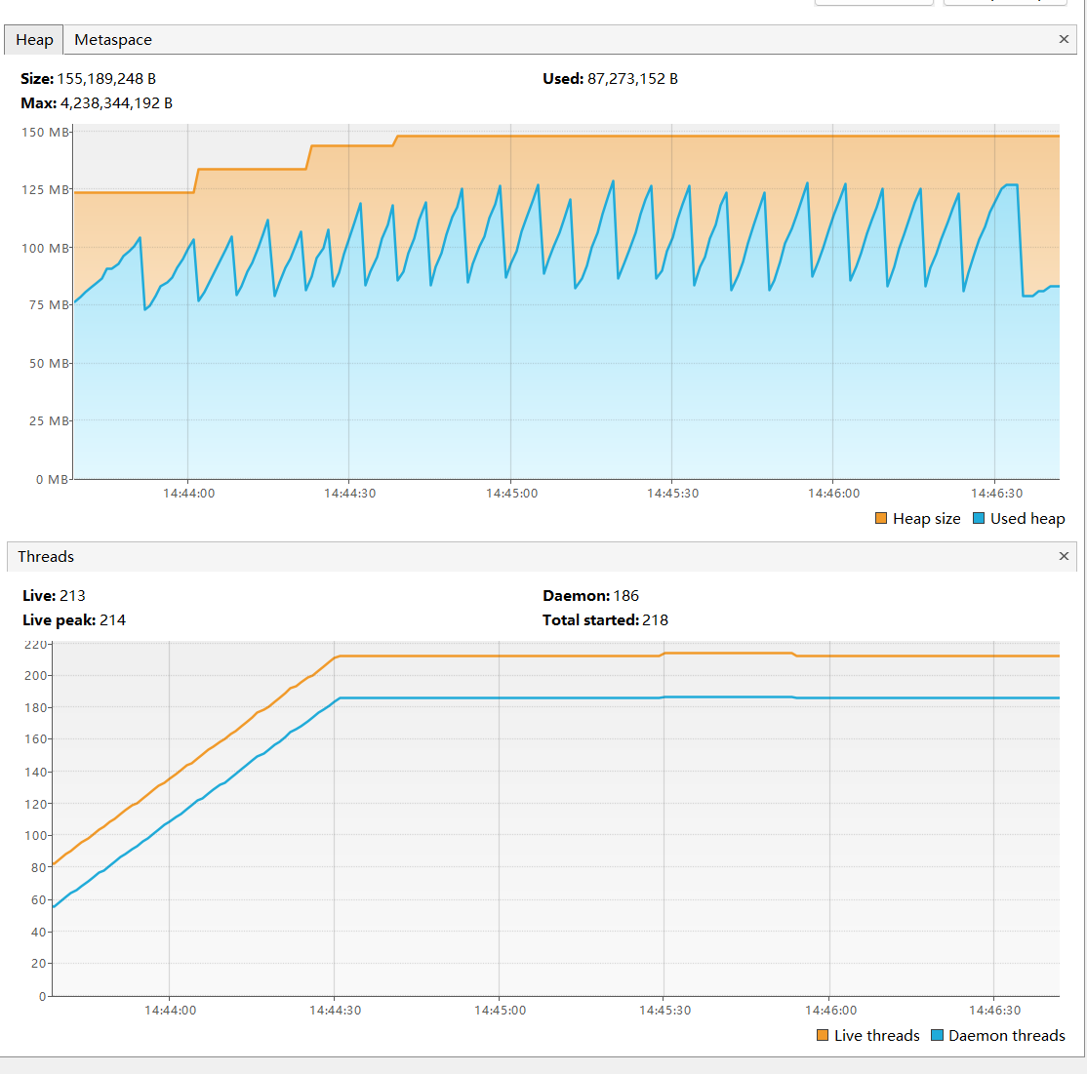Click the Daemon count 186
Image resolution: width=1087 pixels, height=1074 pixels.
626,596
